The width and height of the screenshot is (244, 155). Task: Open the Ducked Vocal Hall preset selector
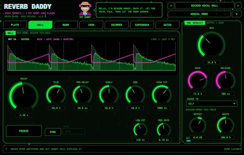[x=204, y=6]
